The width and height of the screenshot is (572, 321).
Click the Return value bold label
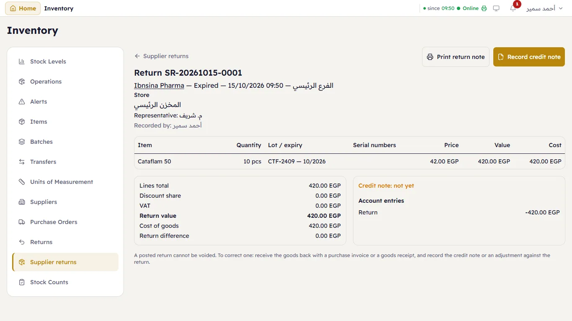(158, 216)
